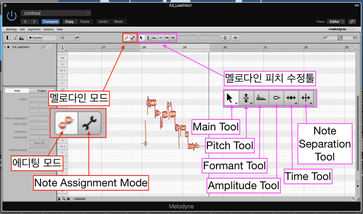Switch to note editing mode blob icon

[x=127, y=38]
